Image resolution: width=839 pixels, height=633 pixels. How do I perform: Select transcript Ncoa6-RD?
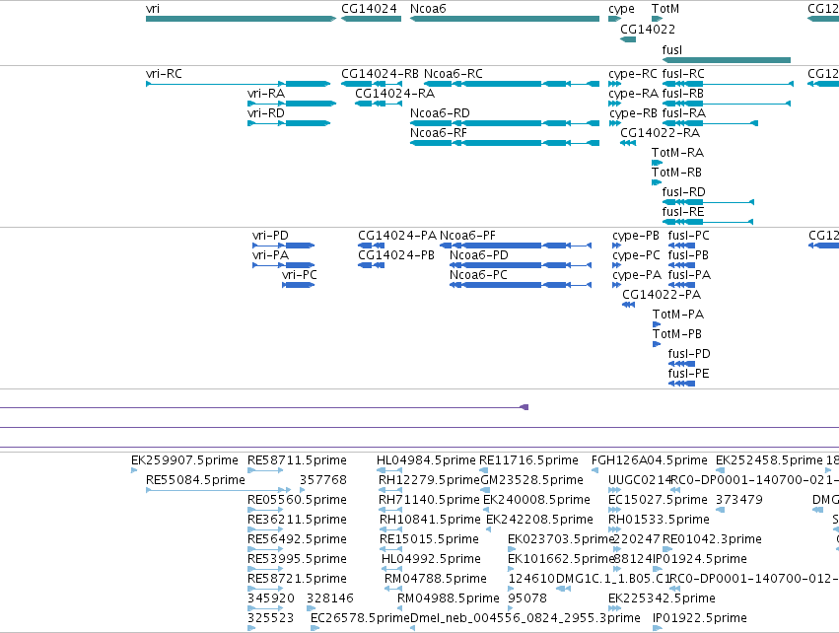click(505, 123)
